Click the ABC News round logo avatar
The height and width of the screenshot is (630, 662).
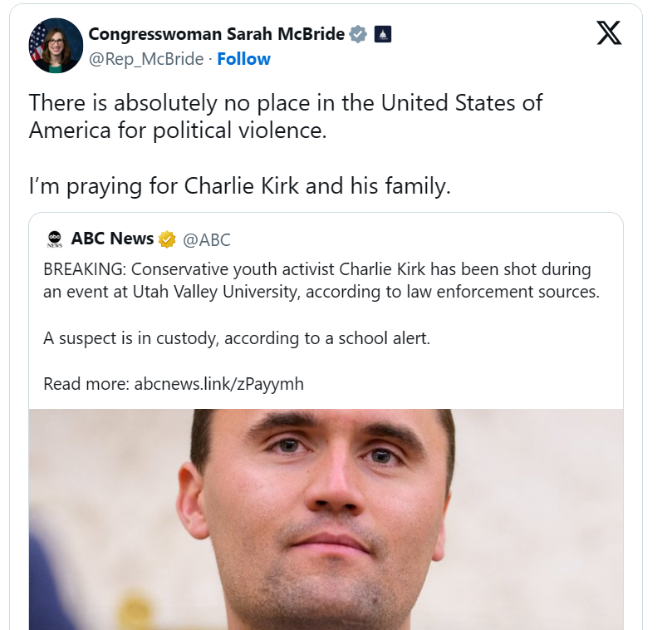pyautogui.click(x=55, y=239)
